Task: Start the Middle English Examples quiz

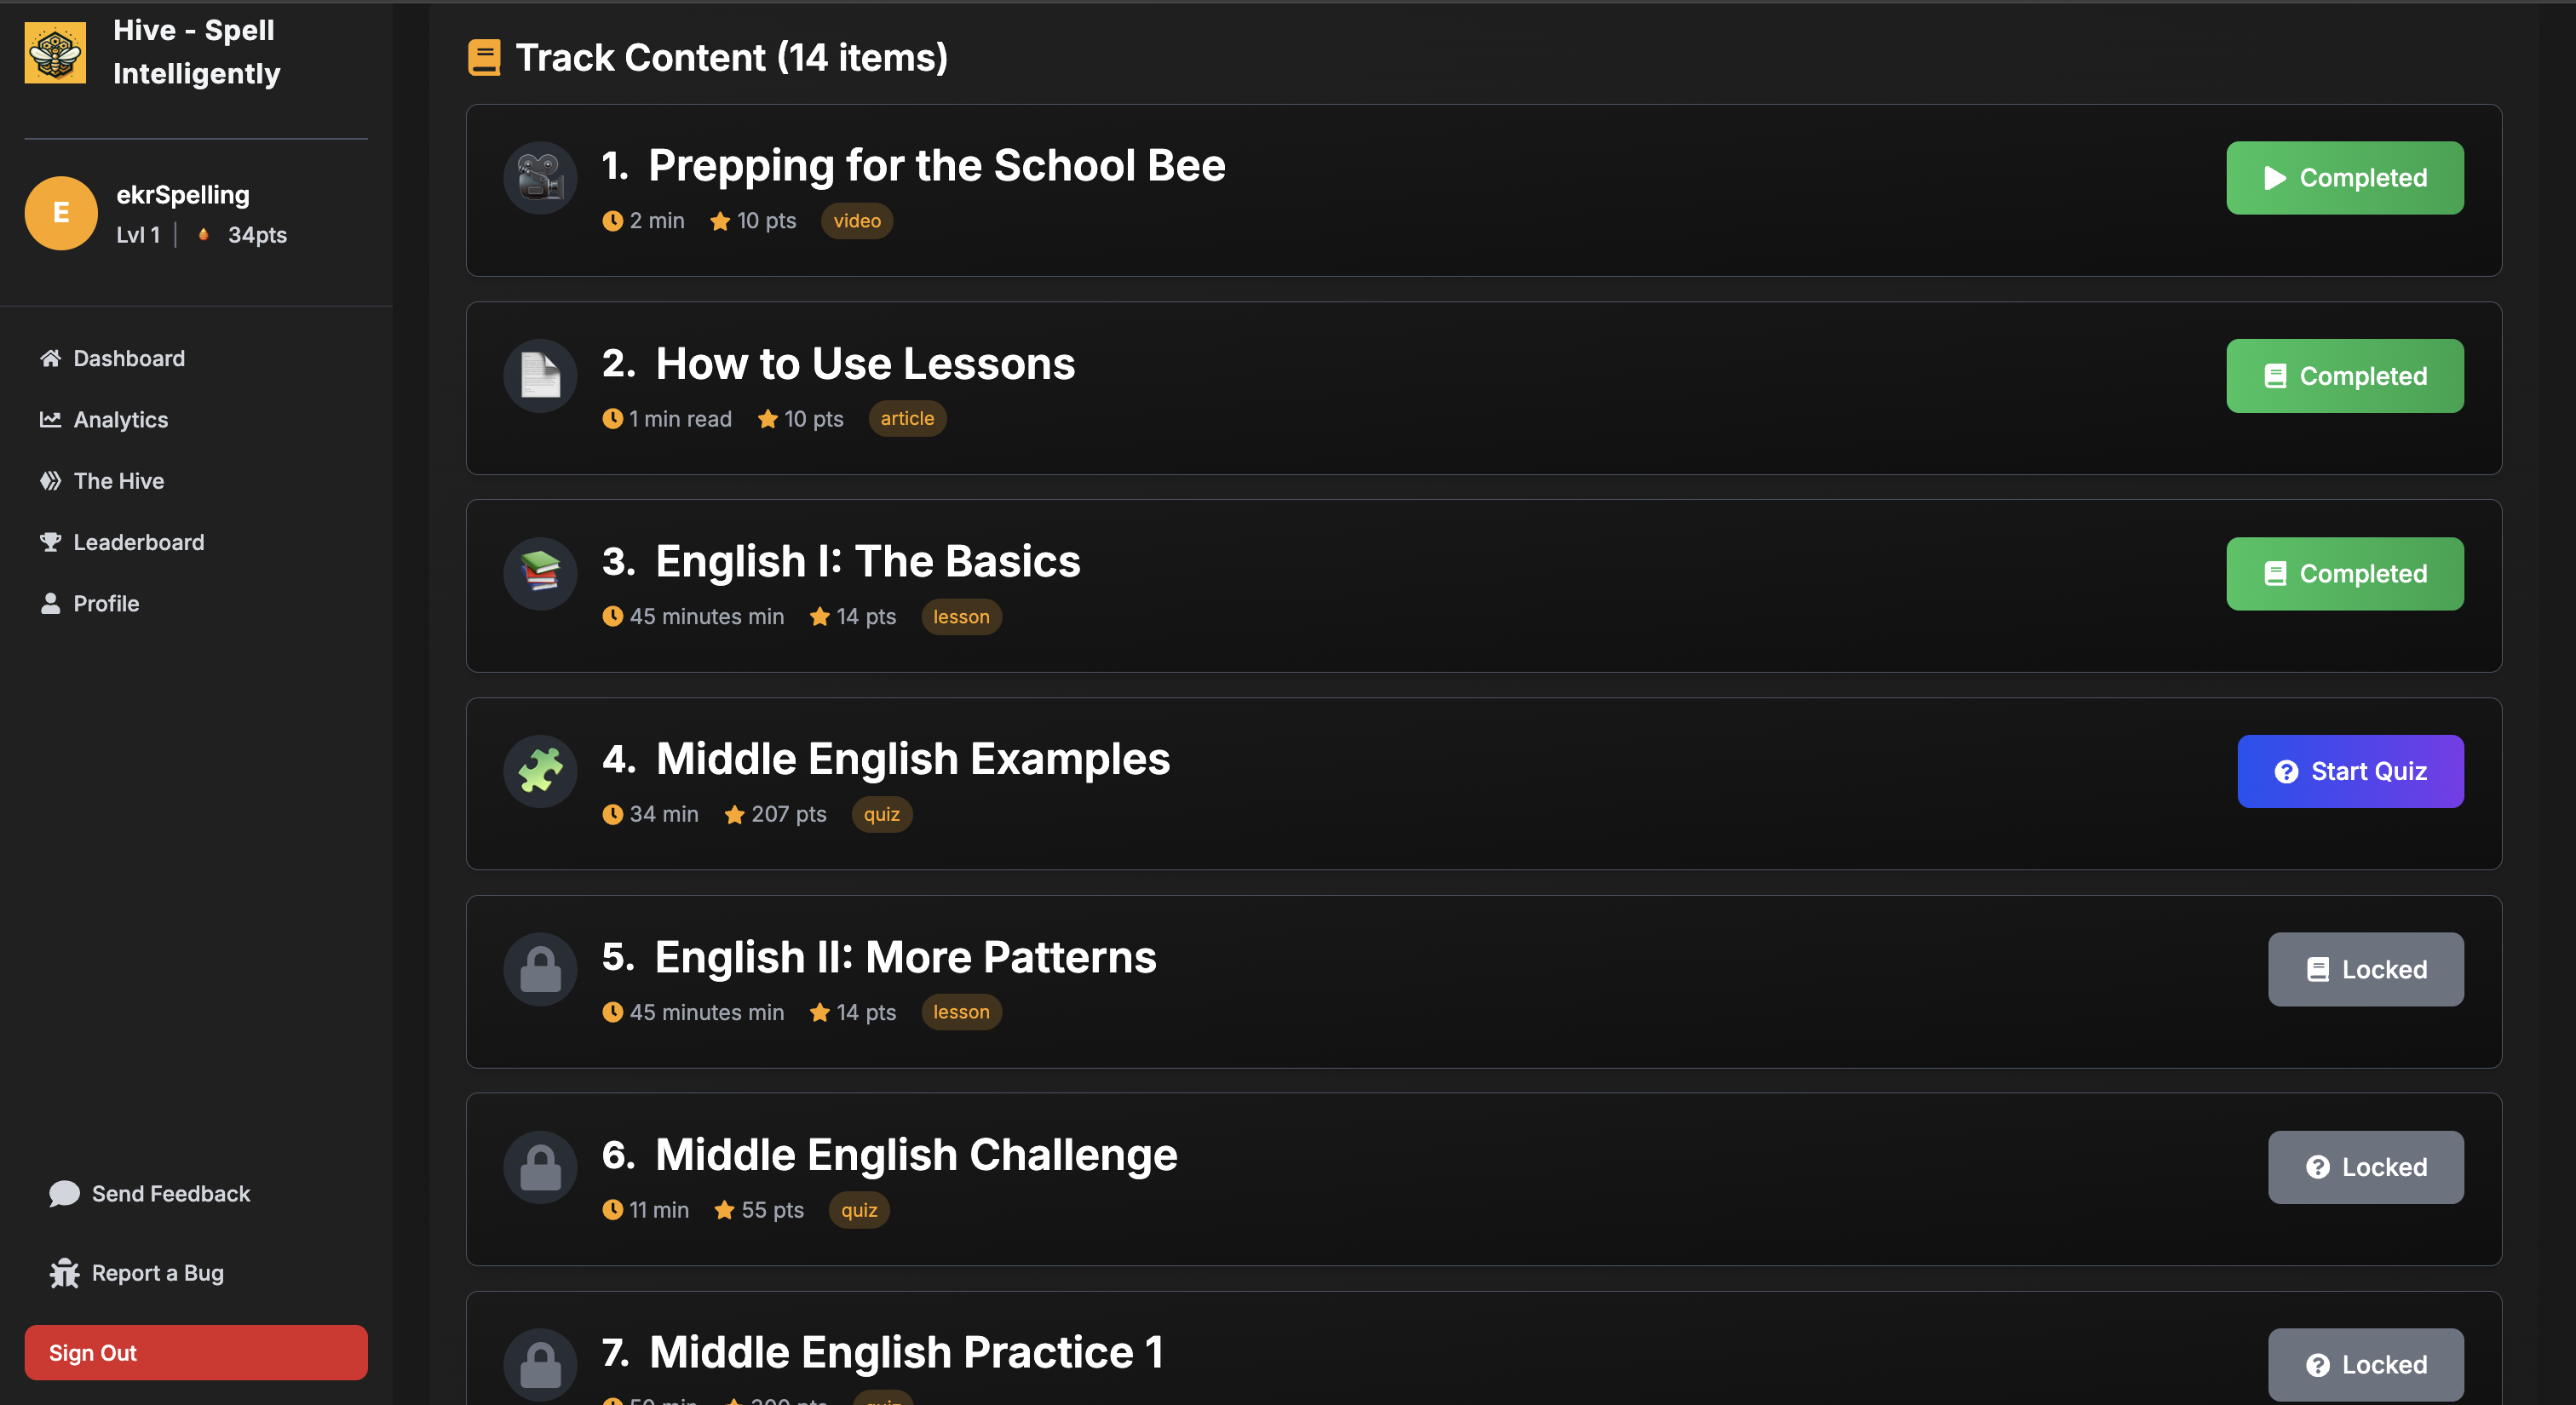Action: pyautogui.click(x=2350, y=771)
